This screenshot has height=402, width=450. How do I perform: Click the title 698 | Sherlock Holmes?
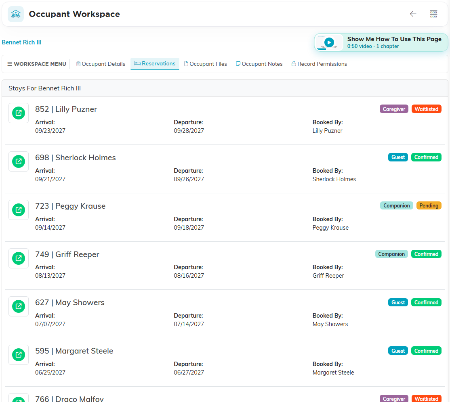[x=76, y=158]
